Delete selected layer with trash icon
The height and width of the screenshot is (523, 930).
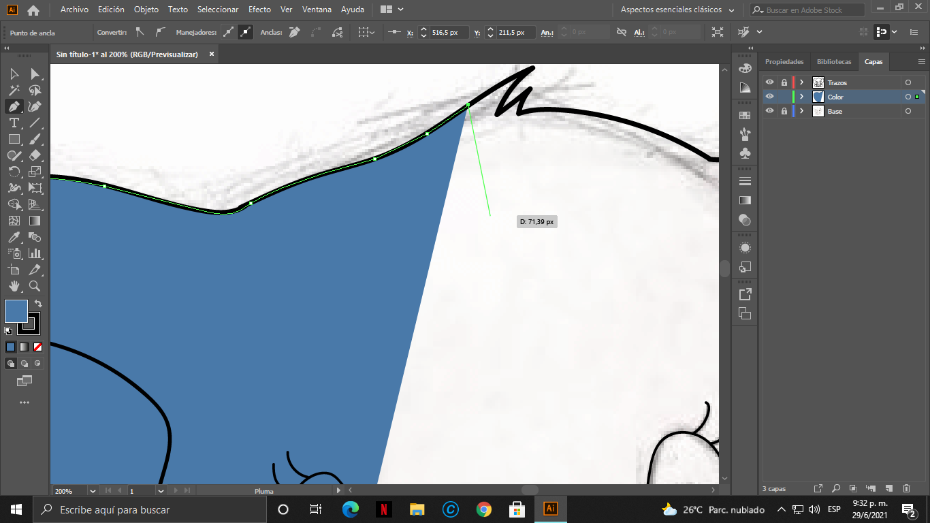coord(906,488)
